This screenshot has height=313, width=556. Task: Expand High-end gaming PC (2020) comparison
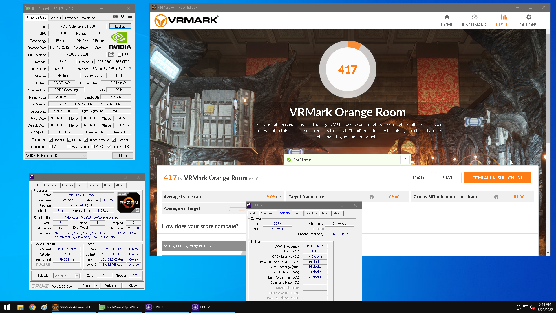point(204,246)
